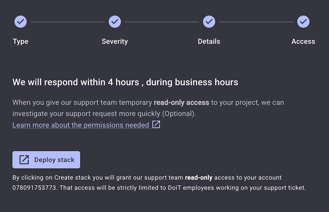Go to the Type step label

[x=21, y=41]
